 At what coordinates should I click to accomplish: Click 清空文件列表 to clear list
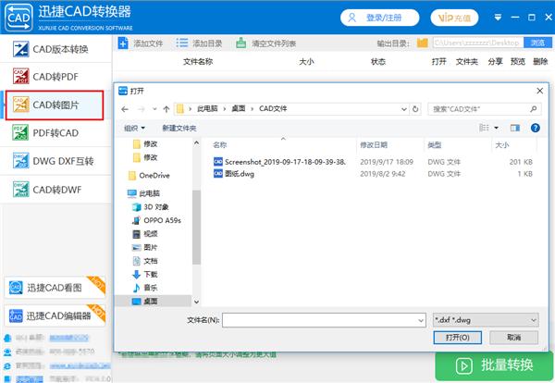coord(265,43)
